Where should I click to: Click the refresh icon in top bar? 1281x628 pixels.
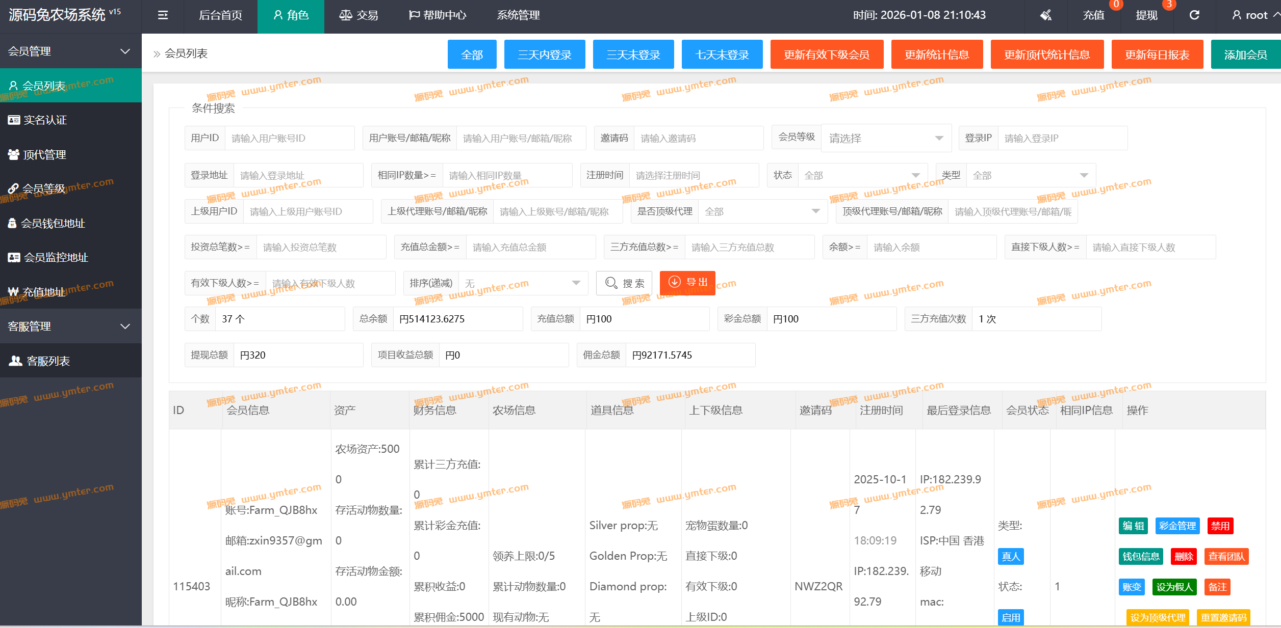coord(1194,15)
